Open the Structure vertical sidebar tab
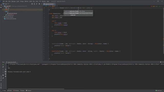This screenshot has height=92, width=164. 1,78
